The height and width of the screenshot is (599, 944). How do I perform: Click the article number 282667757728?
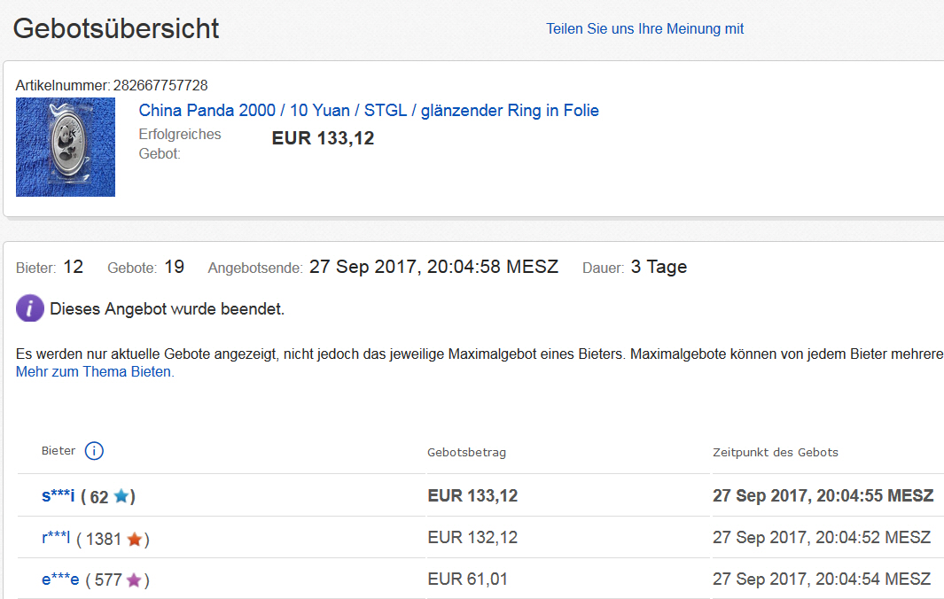pos(160,85)
